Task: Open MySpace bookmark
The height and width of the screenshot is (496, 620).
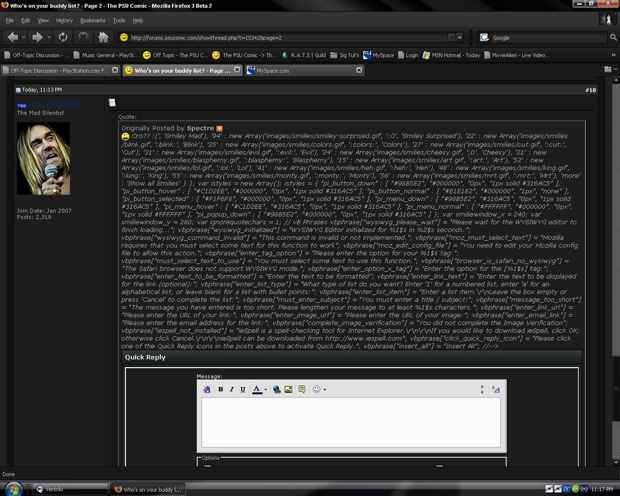Action: coord(378,55)
